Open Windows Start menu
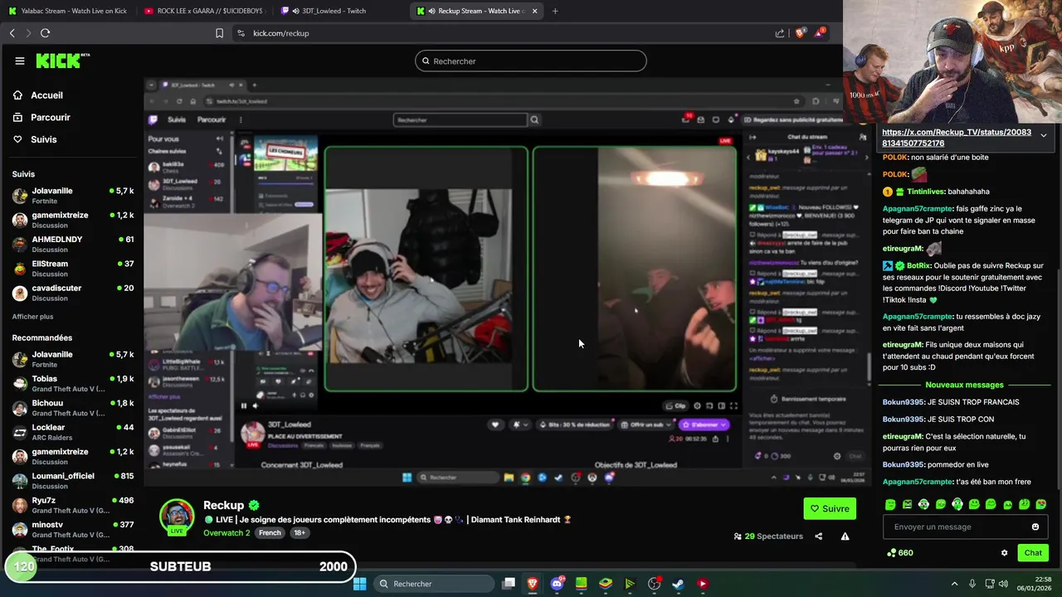The width and height of the screenshot is (1062, 597). pos(359,584)
